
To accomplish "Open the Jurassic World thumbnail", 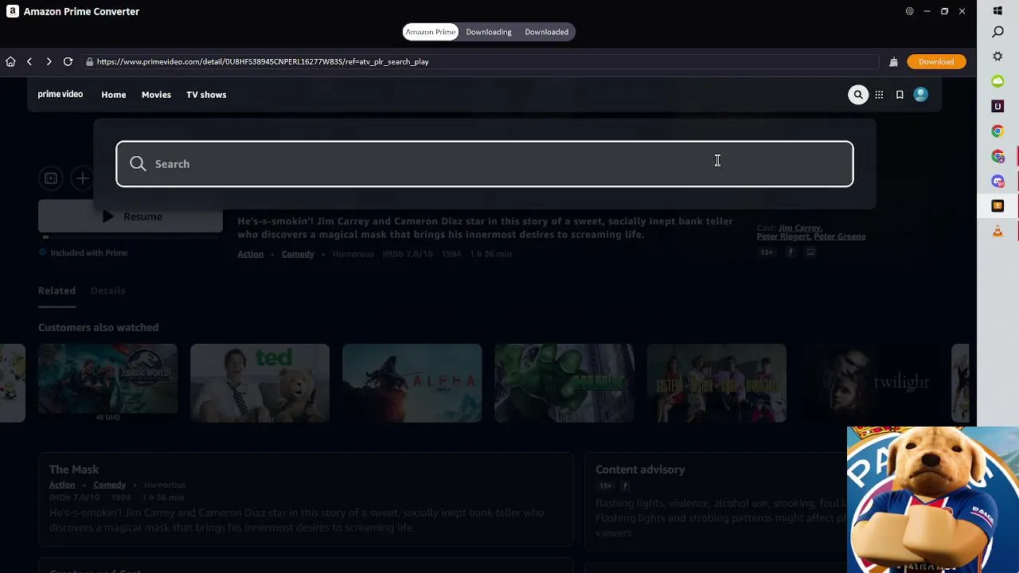I will [x=107, y=383].
